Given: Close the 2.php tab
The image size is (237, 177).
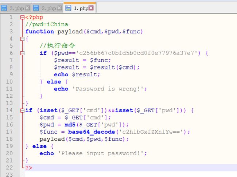Looking at the screenshot, I should pos(59,8).
